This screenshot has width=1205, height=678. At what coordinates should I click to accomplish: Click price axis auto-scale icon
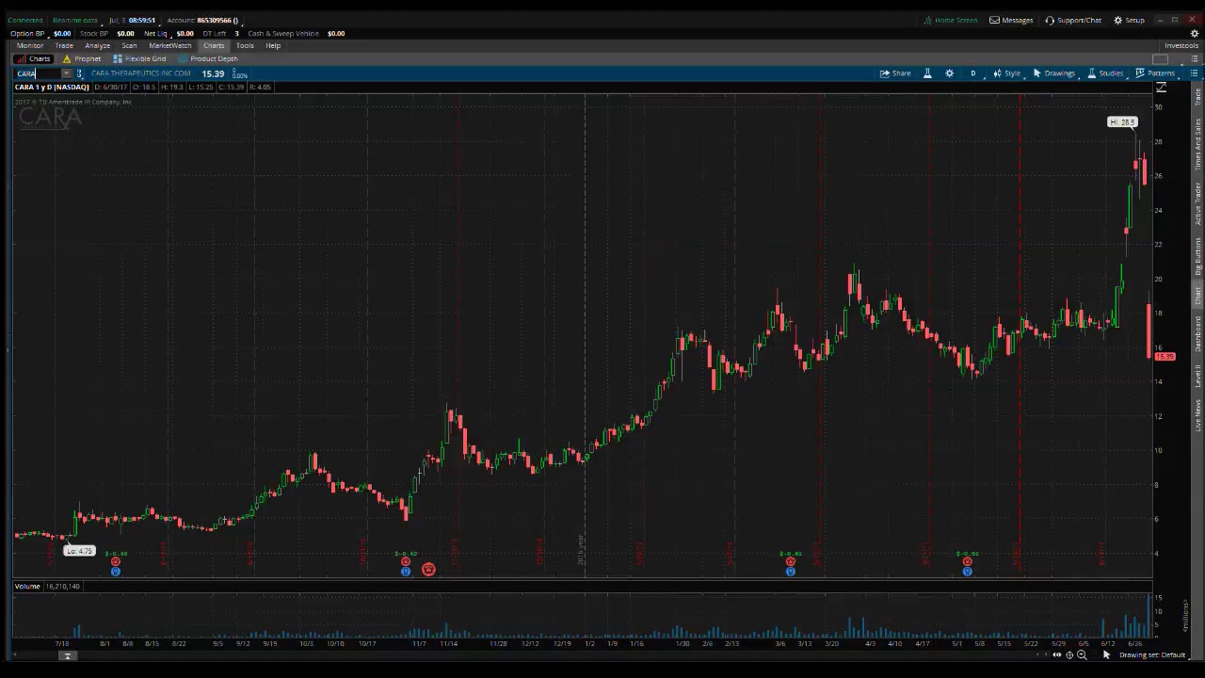click(1161, 88)
